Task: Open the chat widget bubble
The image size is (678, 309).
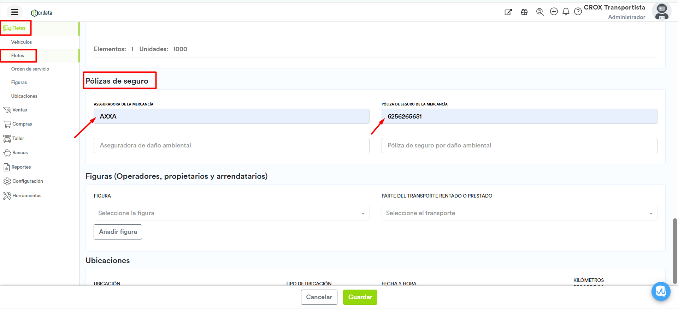Action: click(661, 291)
